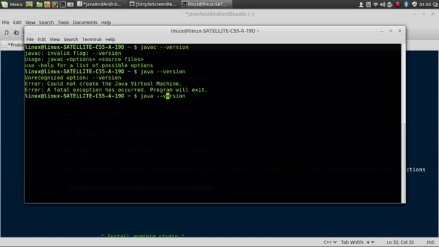The image size is (439, 247).
Task: Click the 01:03 clock in panel
Action: 425,4
